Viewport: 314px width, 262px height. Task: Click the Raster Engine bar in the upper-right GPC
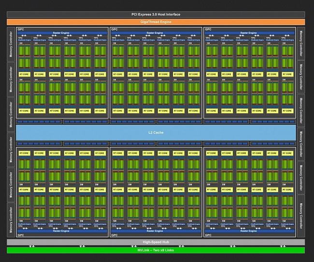coord(250,33)
